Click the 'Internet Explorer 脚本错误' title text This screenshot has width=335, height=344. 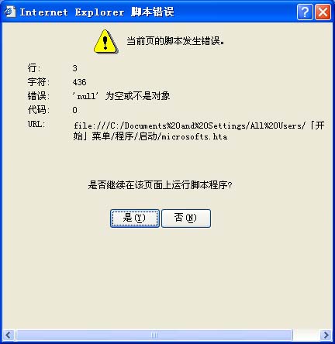tap(97, 12)
